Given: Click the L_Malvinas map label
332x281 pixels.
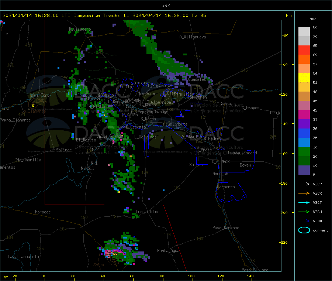Looking at the screenshot, I should [145, 137].
